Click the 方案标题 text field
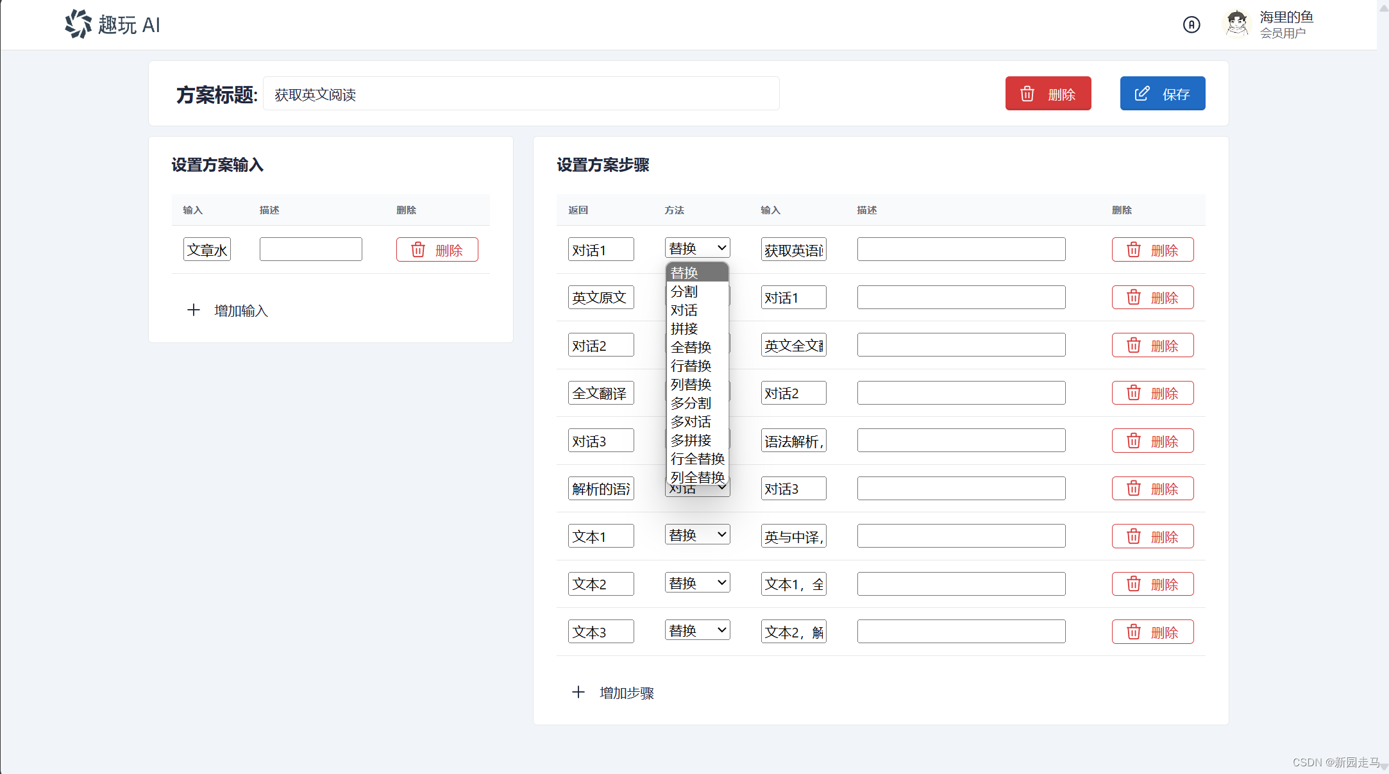 [x=521, y=94]
